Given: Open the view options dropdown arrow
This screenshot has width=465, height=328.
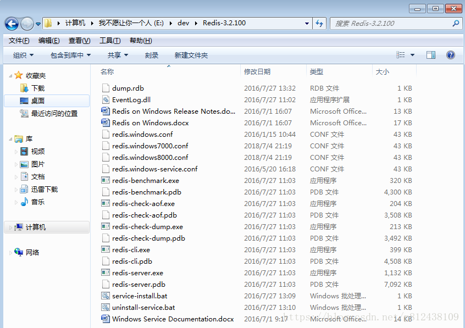Looking at the screenshot, I should tap(412, 55).
